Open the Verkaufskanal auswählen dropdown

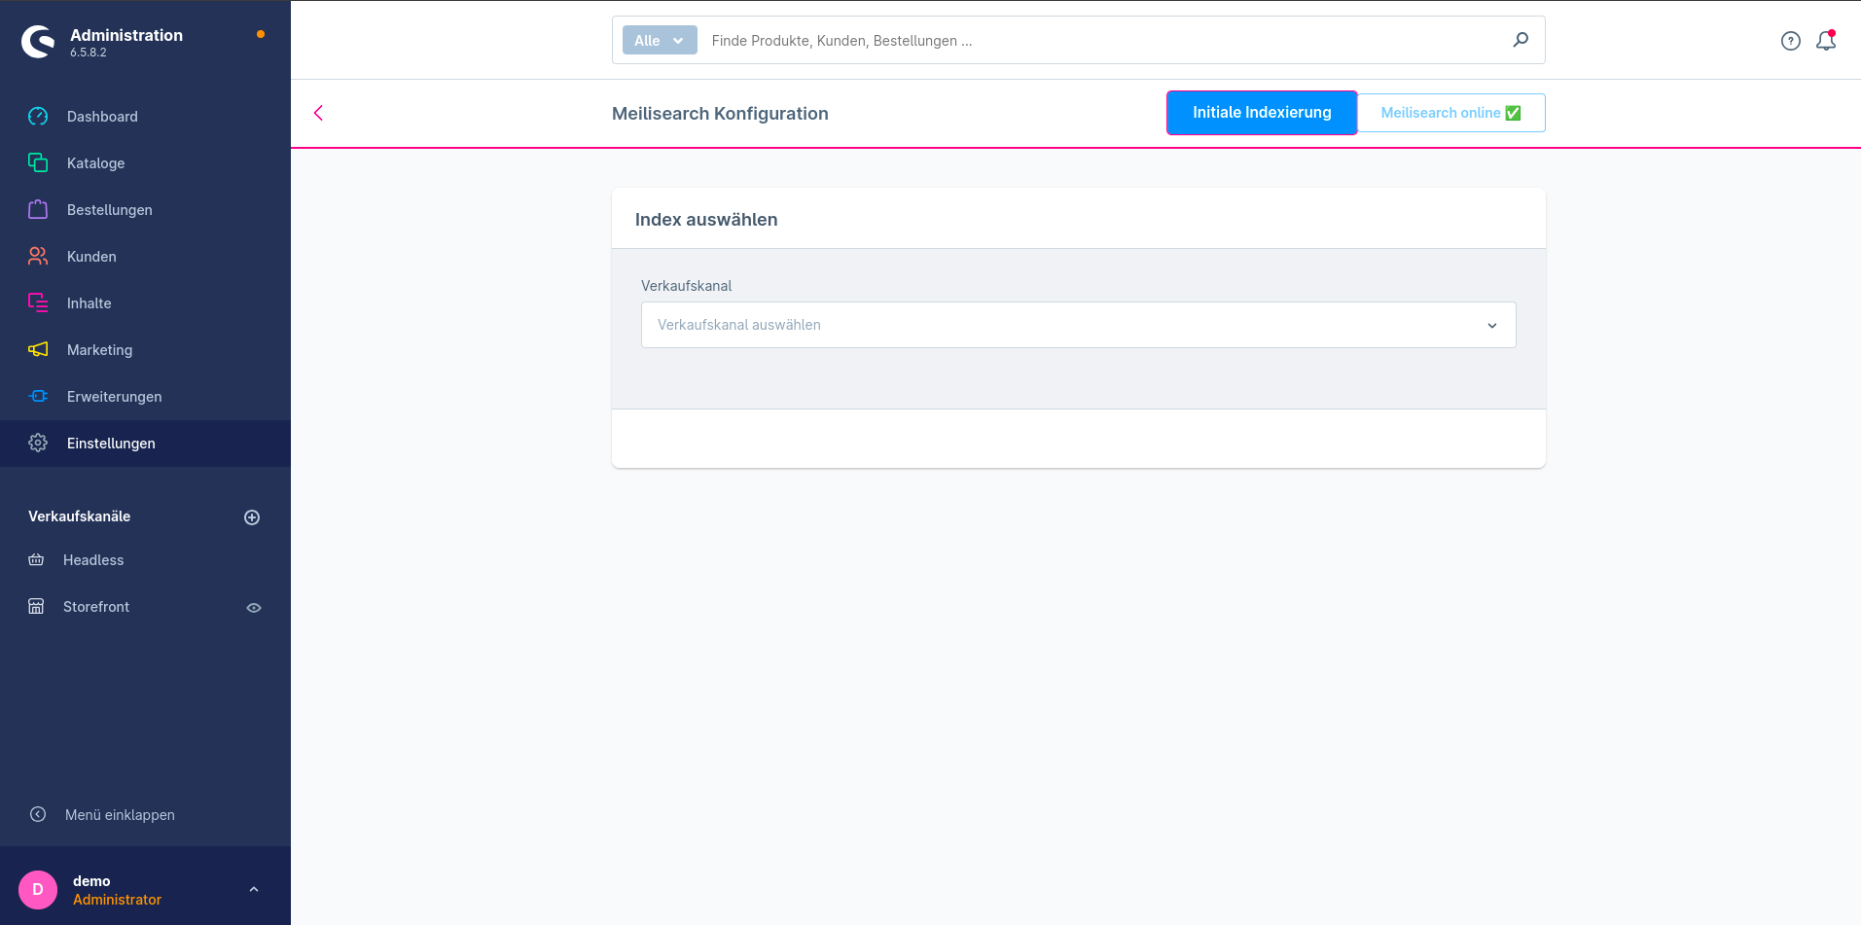[1078, 325]
